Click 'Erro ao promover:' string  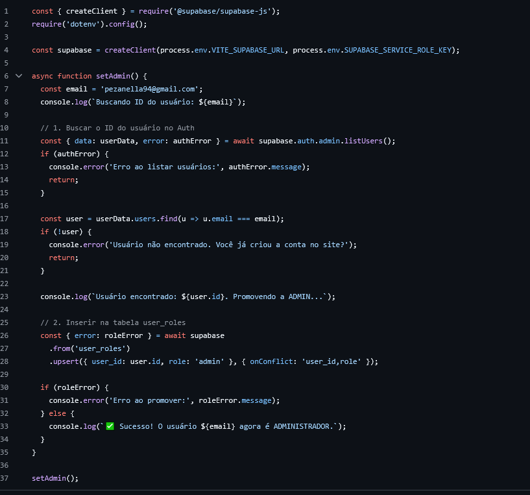[x=149, y=401]
